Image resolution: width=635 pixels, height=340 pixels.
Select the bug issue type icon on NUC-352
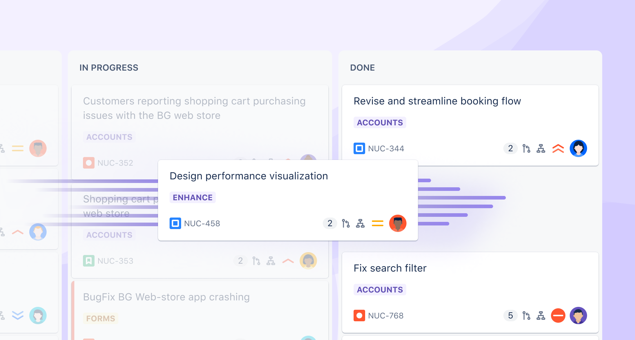pos(88,163)
